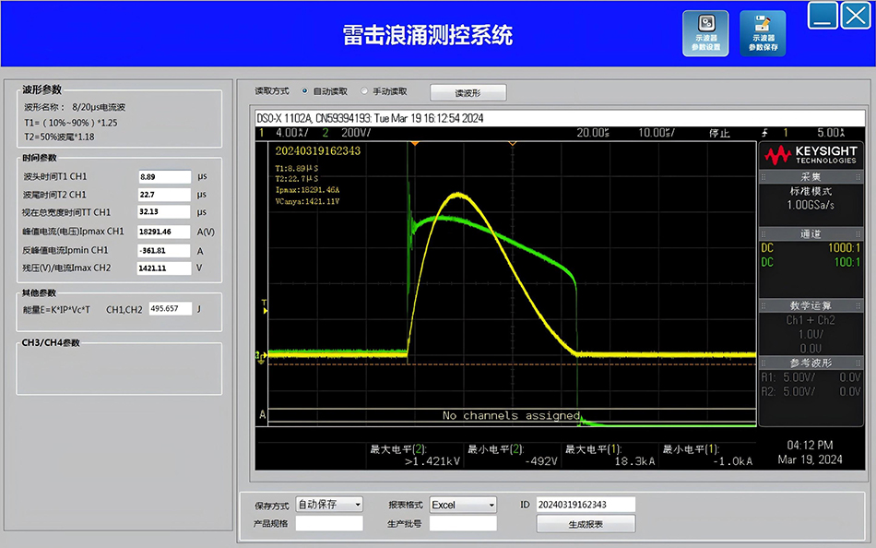Click the Keysight Technologies logo
The width and height of the screenshot is (876, 548).
809,155
